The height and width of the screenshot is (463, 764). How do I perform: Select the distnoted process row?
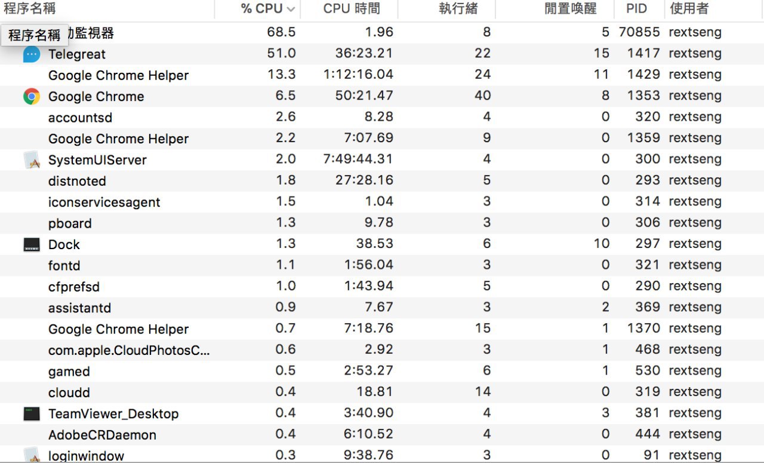tap(382, 180)
